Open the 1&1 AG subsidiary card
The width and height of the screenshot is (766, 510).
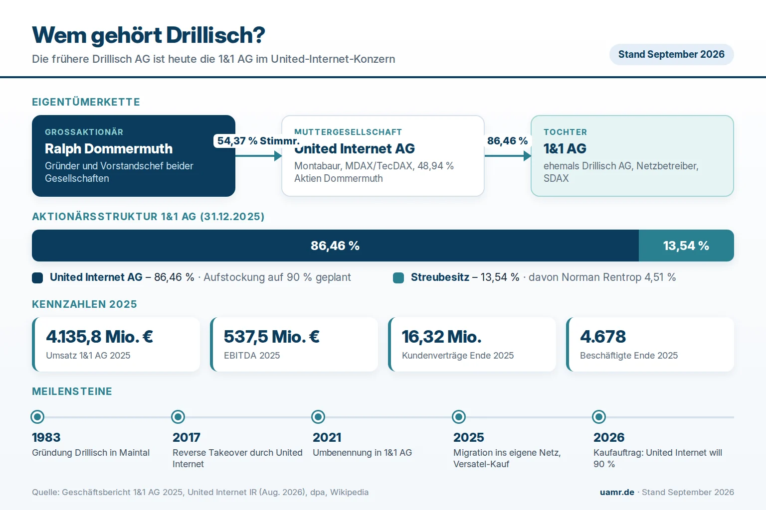[x=632, y=156]
